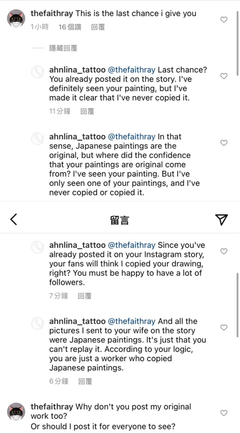
Task: Open thefaithray's cat avatar at top
Action: [x=16, y=19]
